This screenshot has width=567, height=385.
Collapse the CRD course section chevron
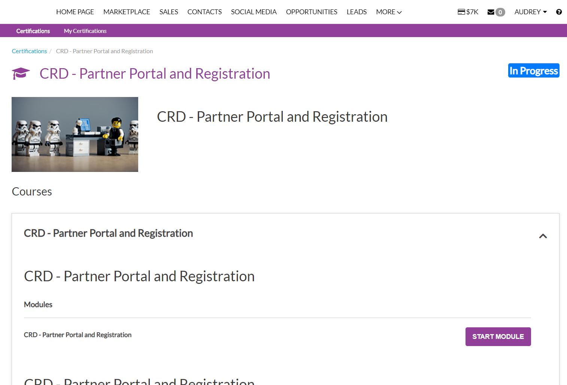click(543, 236)
